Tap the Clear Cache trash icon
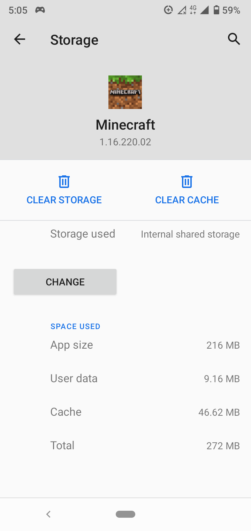The width and height of the screenshot is (251, 531). tap(187, 182)
